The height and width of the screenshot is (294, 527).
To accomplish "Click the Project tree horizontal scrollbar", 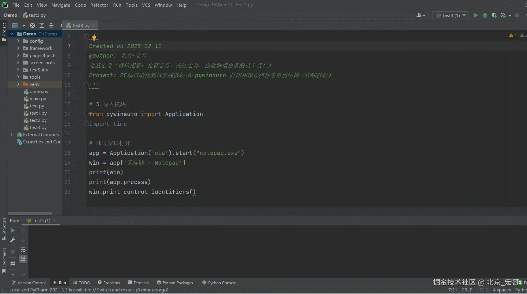I will click(30, 213).
